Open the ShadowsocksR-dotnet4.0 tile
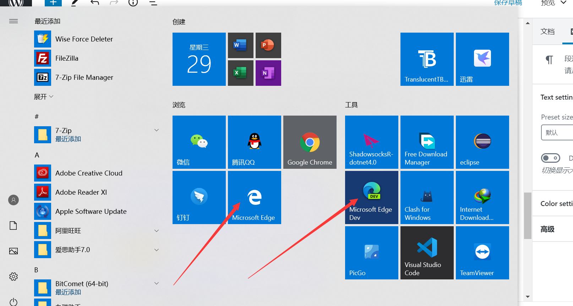573x306 pixels. pyautogui.click(x=372, y=142)
